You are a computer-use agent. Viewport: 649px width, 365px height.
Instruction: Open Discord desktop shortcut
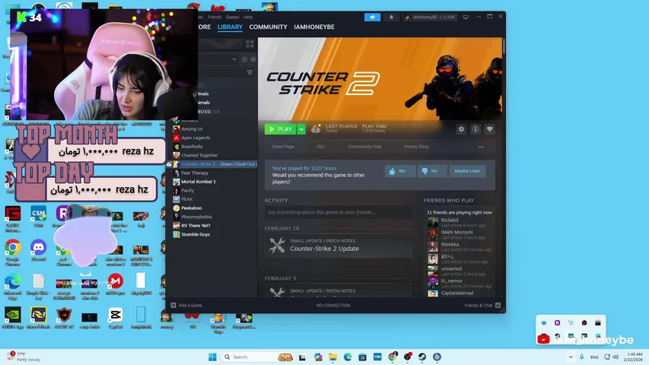click(38, 250)
